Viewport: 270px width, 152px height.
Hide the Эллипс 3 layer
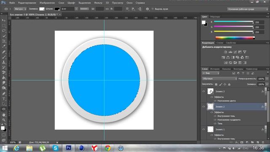(x=203, y=92)
